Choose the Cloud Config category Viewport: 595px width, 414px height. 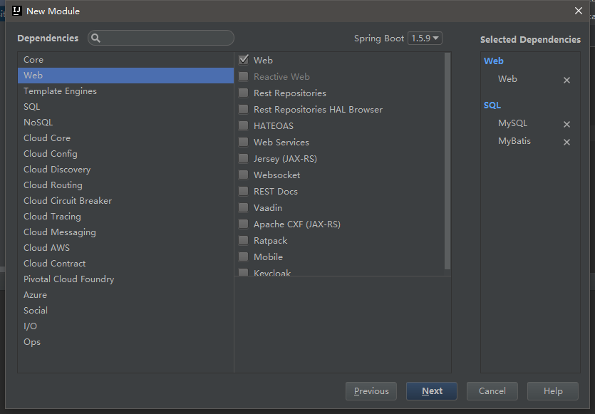pos(125,154)
